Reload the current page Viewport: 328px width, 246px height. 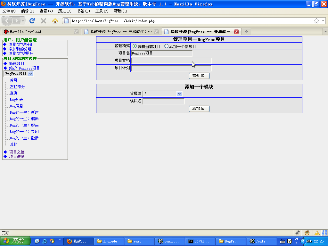pyautogui.click(x=32, y=21)
